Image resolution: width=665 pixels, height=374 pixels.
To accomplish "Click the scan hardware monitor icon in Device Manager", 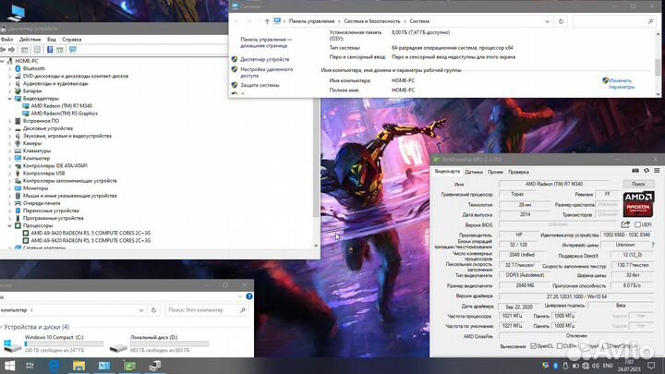I will [x=73, y=50].
